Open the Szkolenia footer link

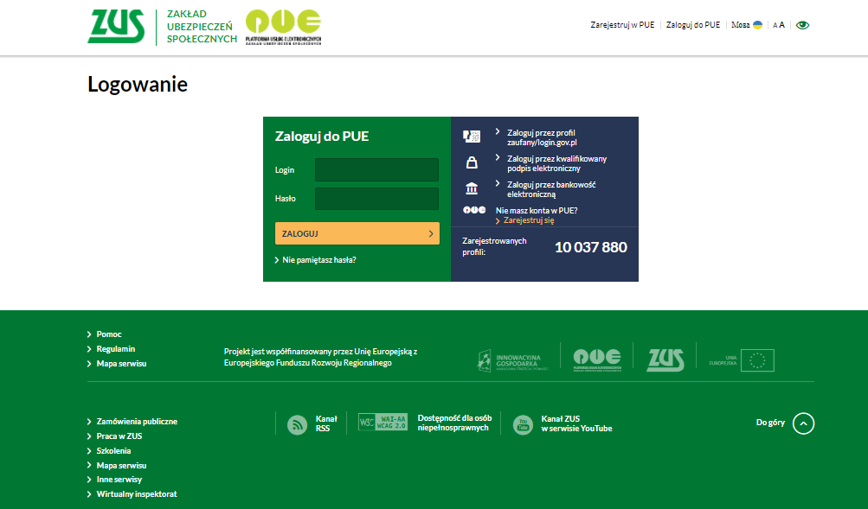[x=113, y=451]
